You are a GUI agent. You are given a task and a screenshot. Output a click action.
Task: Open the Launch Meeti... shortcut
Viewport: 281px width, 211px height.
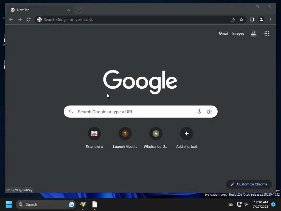coord(125,138)
